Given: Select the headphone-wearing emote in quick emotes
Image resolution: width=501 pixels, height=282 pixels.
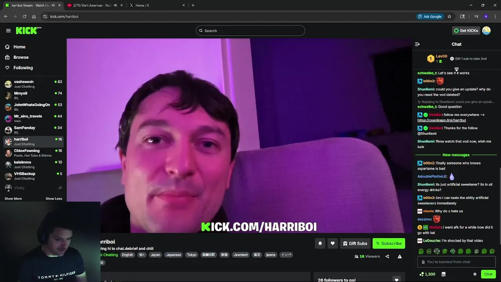Looking at the screenshot, I should (x=437, y=251).
